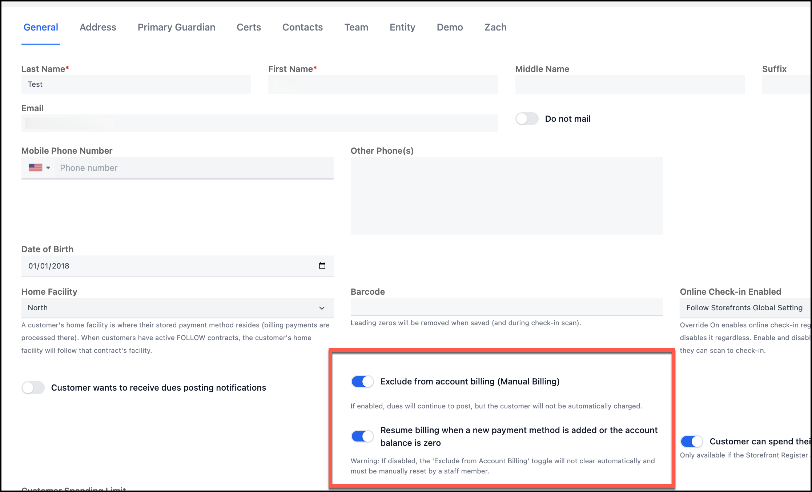Screen dimensions: 812x492
Task: Click the US flag country selector icon
Action: (x=36, y=168)
